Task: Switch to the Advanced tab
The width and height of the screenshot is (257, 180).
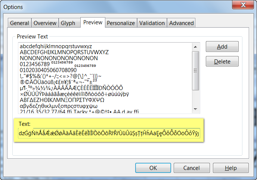Action: [182, 23]
